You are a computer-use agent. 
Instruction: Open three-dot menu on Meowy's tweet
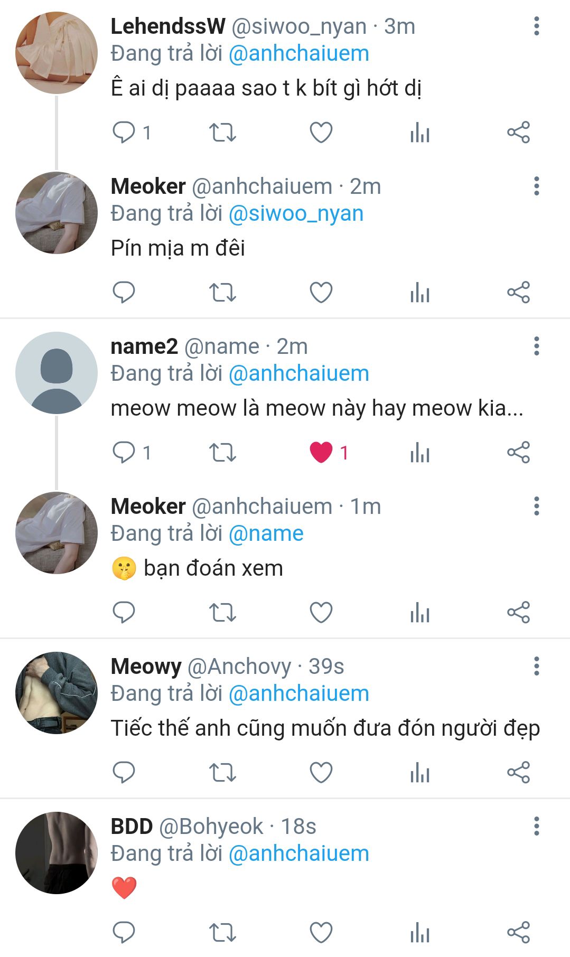point(536,666)
